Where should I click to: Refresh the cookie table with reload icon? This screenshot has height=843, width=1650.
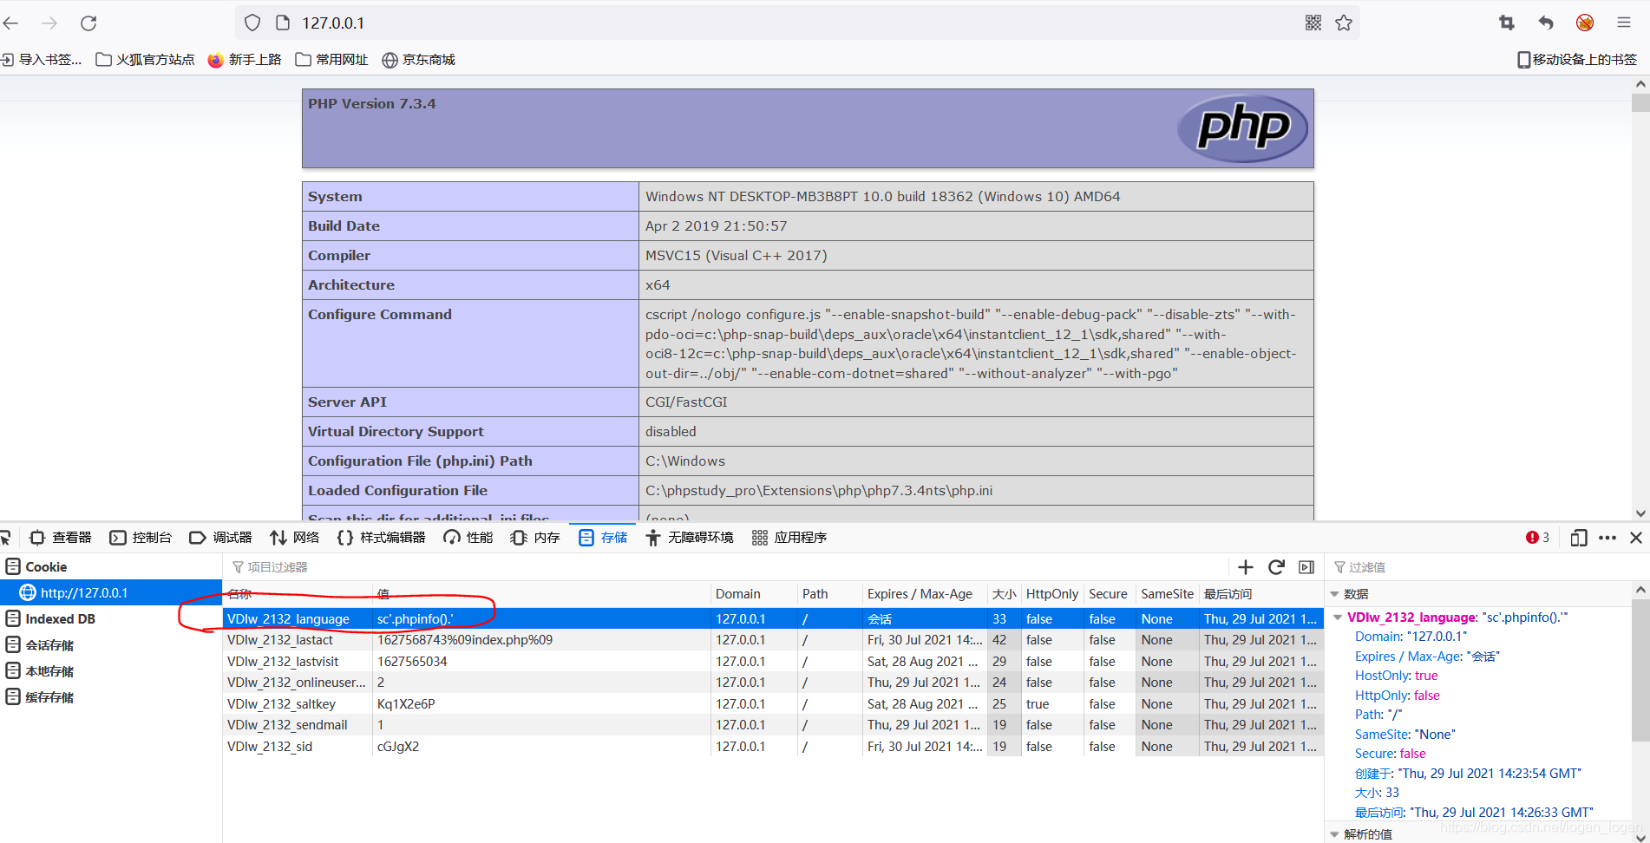coord(1276,567)
